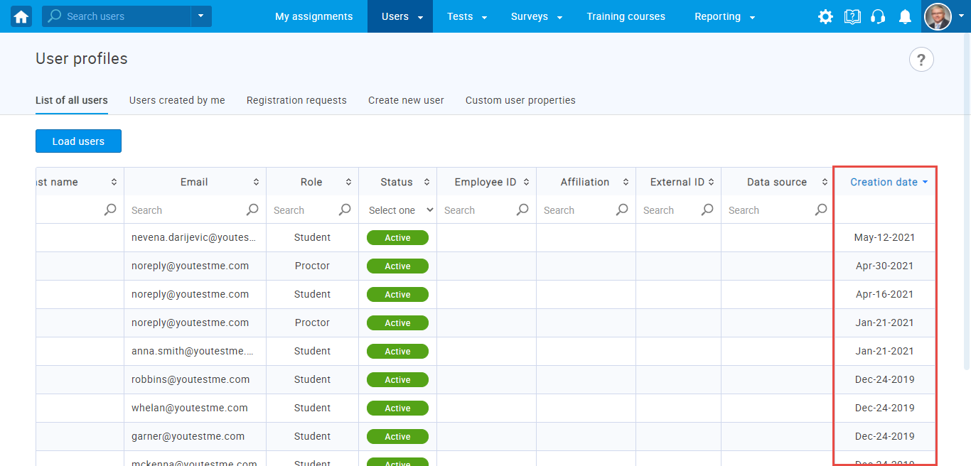Click the Affiliation search magnifier
This screenshot has height=466, width=971.
pos(622,210)
